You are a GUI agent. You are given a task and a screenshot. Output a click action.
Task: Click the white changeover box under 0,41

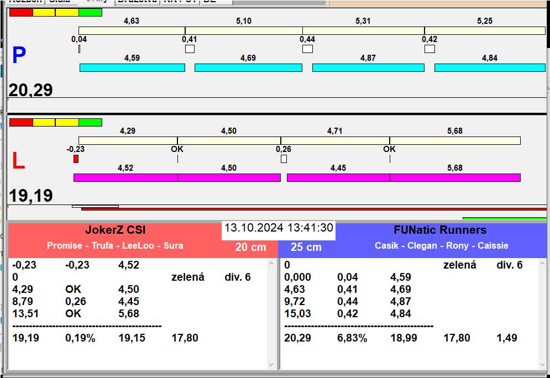190,49
